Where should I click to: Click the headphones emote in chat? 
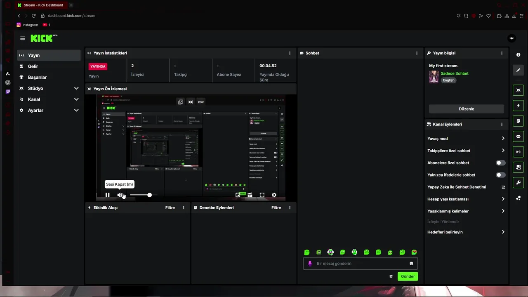tap(354, 252)
